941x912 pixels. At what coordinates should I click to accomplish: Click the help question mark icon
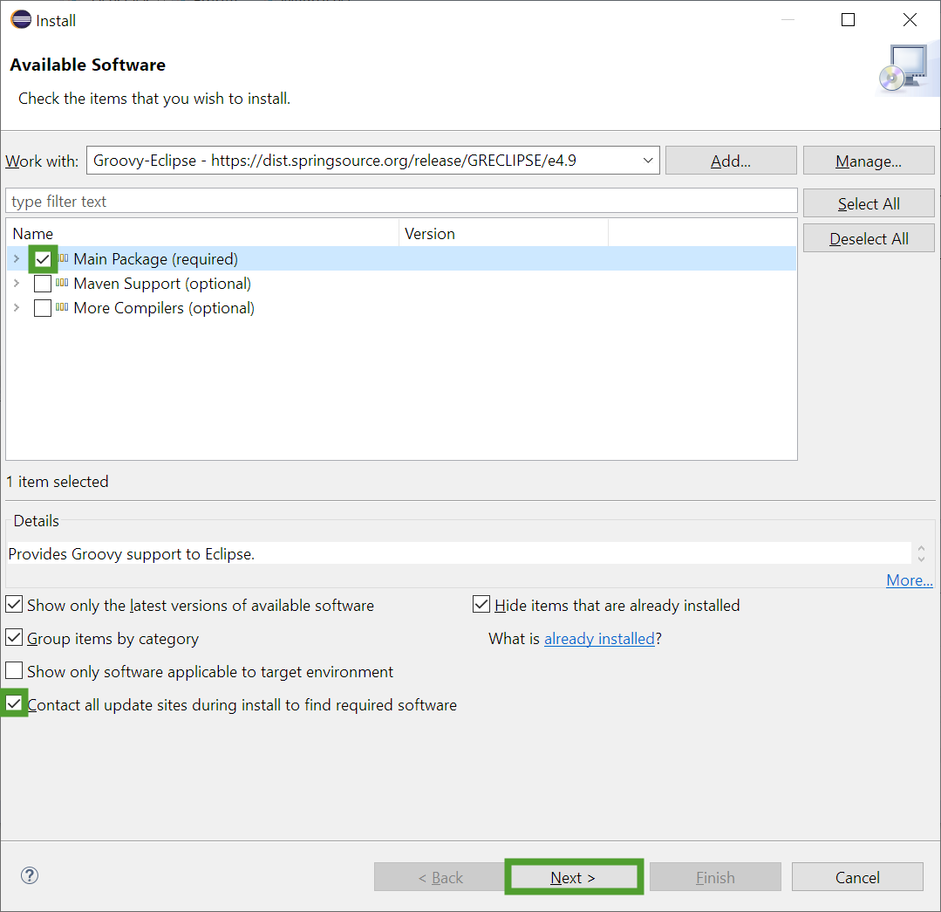pos(30,875)
